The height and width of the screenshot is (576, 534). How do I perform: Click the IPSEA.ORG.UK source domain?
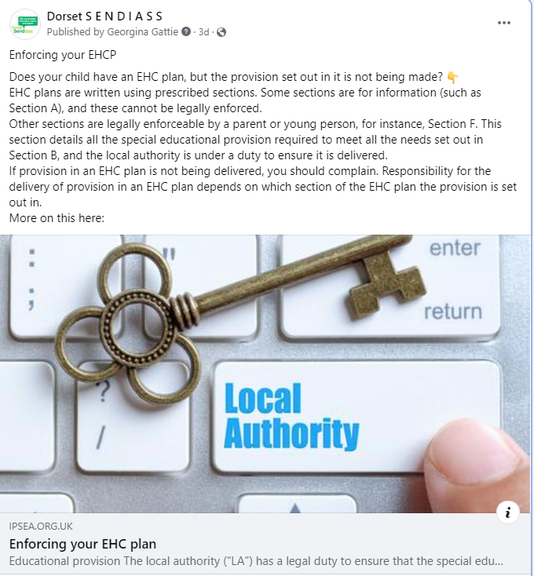(x=41, y=526)
